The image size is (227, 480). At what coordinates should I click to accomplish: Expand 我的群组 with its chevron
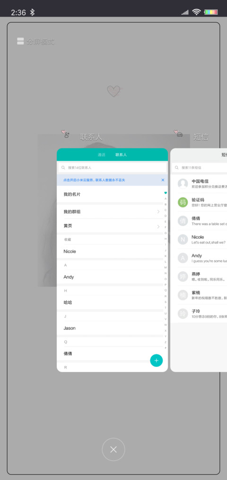pos(158,211)
